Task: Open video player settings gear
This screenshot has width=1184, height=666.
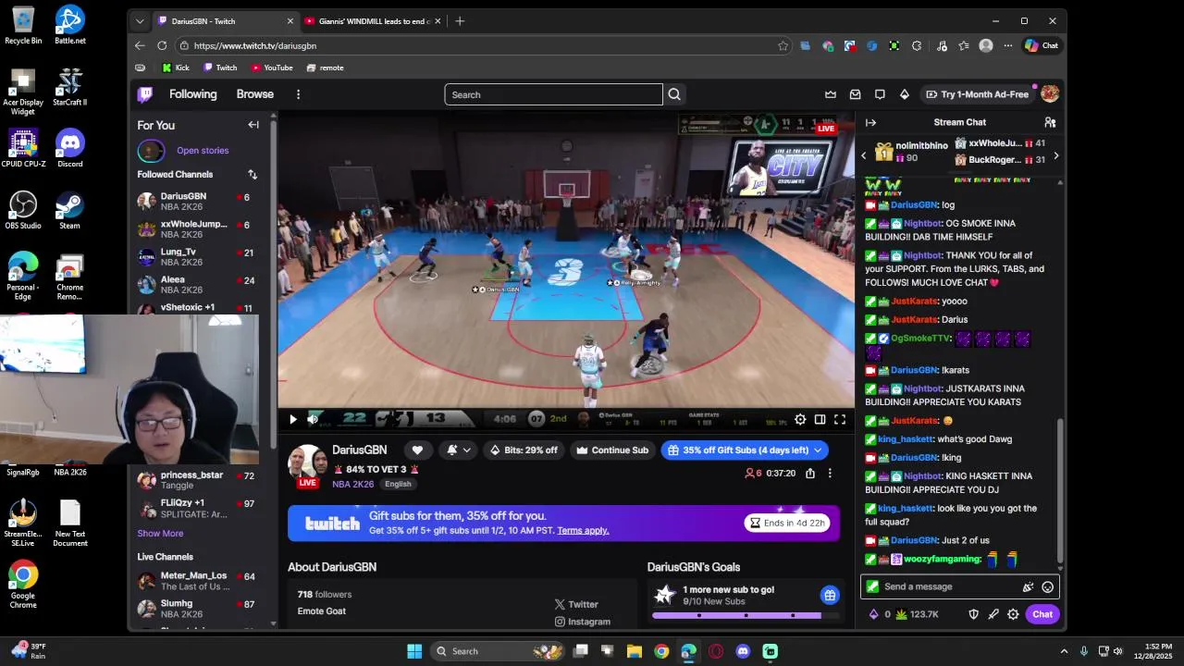Action: point(800,419)
